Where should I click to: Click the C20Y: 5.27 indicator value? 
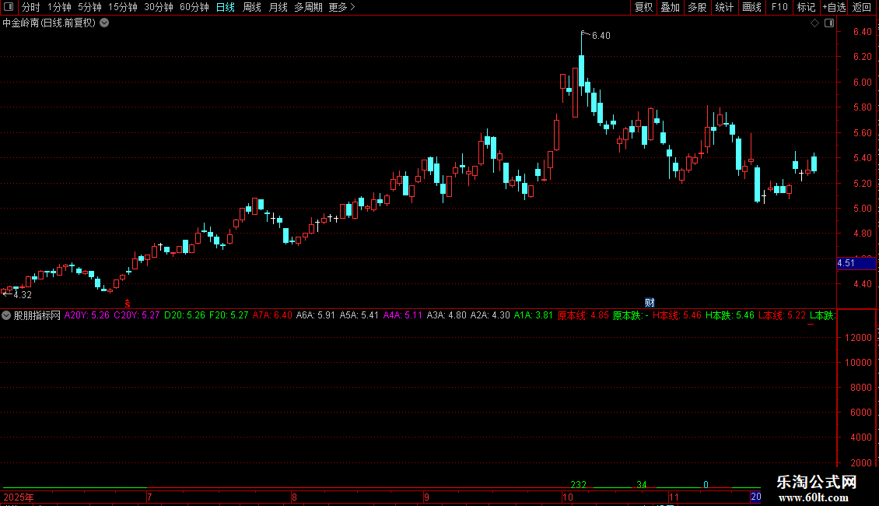137,316
